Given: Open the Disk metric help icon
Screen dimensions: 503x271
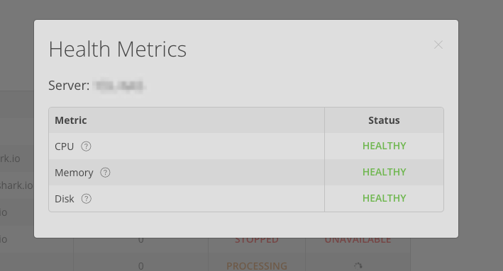Looking at the screenshot, I should [87, 199].
